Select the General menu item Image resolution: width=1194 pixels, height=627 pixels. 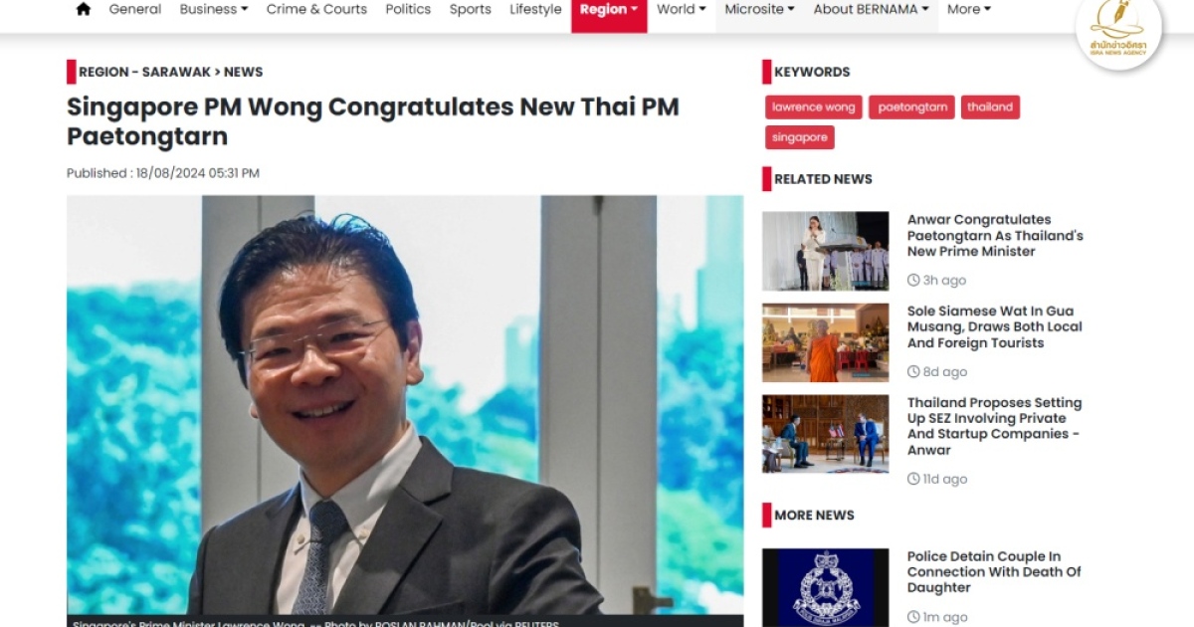pos(135,9)
